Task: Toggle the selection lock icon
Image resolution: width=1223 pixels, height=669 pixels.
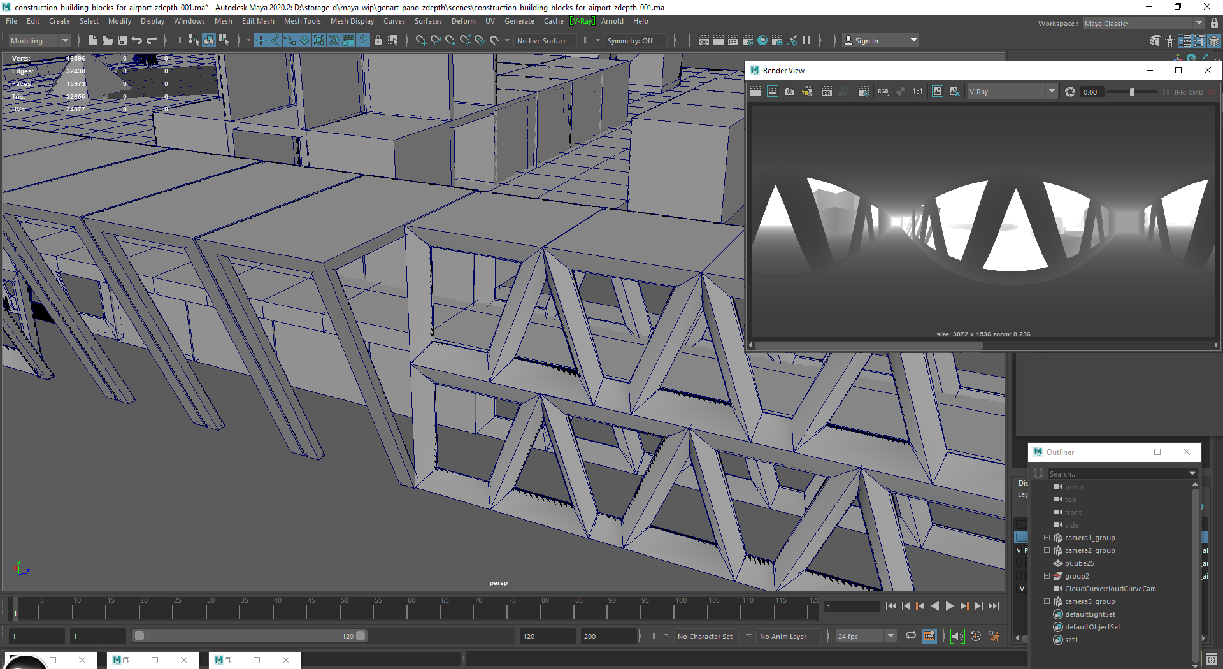Action: pyautogui.click(x=378, y=40)
